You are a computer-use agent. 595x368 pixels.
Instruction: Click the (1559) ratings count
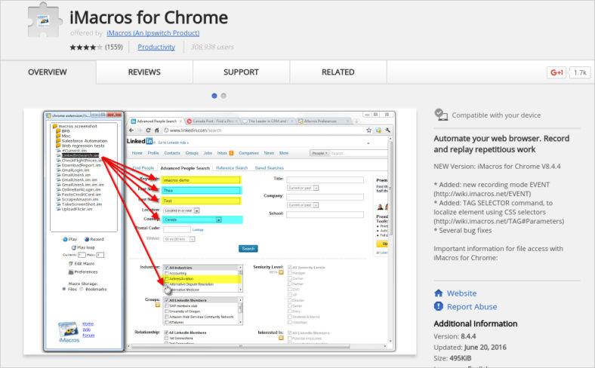(114, 47)
